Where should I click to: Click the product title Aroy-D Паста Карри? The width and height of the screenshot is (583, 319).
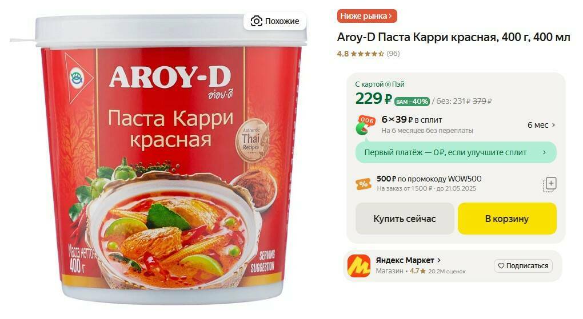click(x=454, y=37)
